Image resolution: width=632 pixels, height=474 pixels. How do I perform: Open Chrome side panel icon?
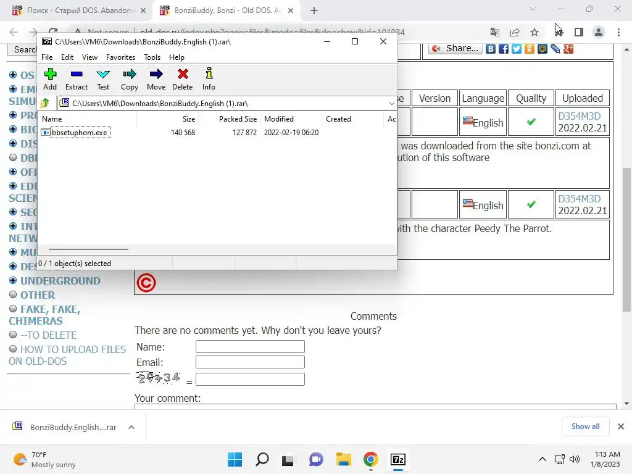coord(579,32)
